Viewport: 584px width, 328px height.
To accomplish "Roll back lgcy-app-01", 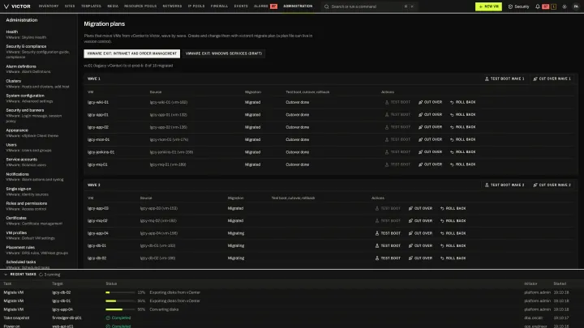I will pos(462,114).
